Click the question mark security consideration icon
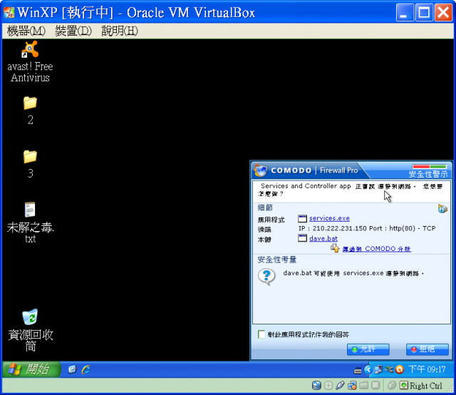 [x=266, y=277]
